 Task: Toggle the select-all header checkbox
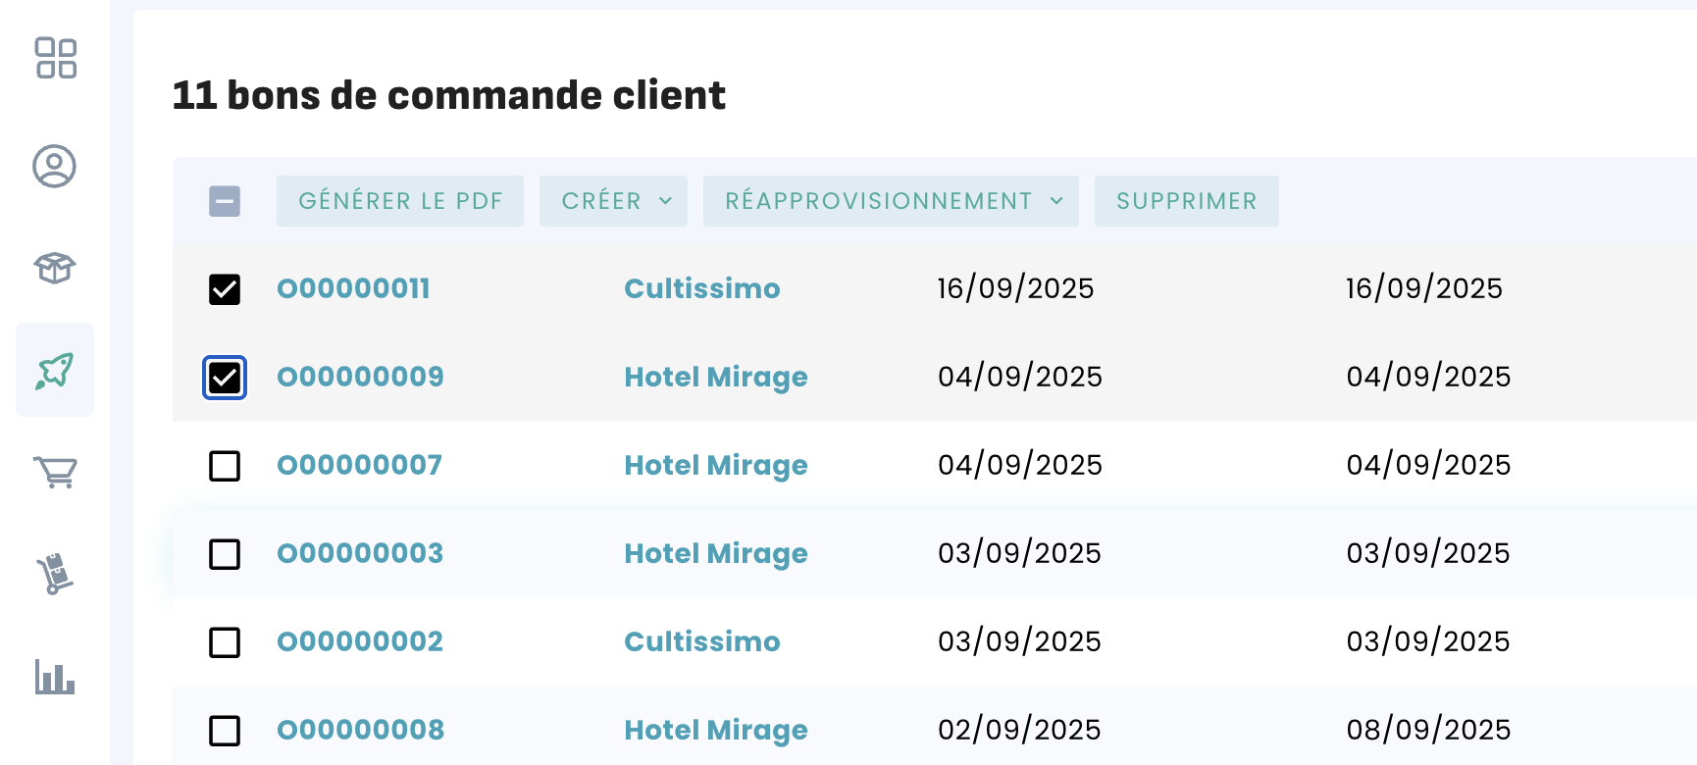225,201
